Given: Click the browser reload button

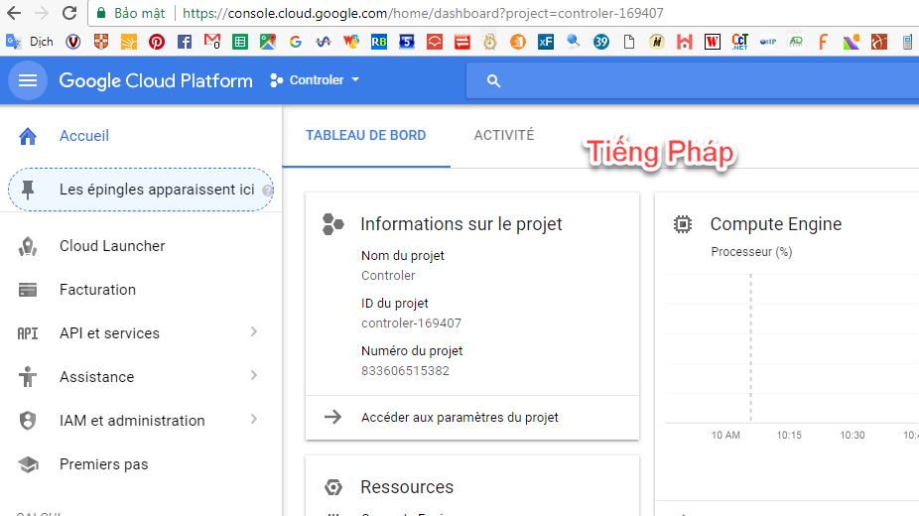Looking at the screenshot, I should click(69, 13).
